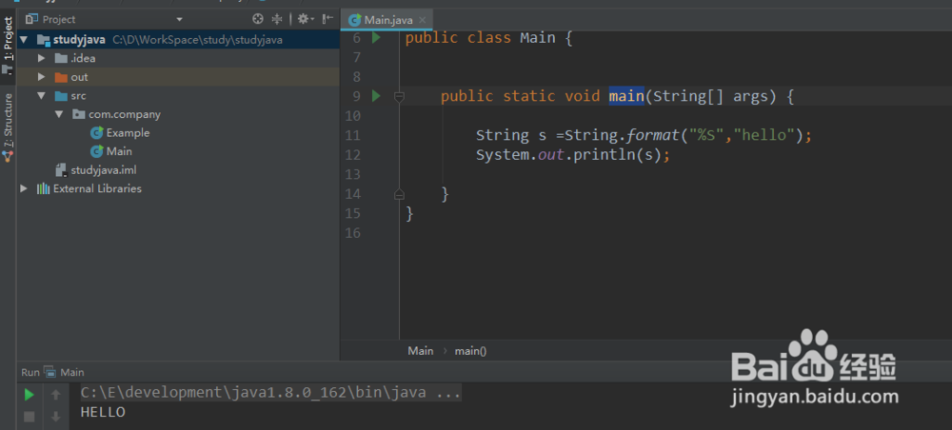Screen dimensions: 952x430
Task: Click the "hello" string literal
Action: pos(764,135)
